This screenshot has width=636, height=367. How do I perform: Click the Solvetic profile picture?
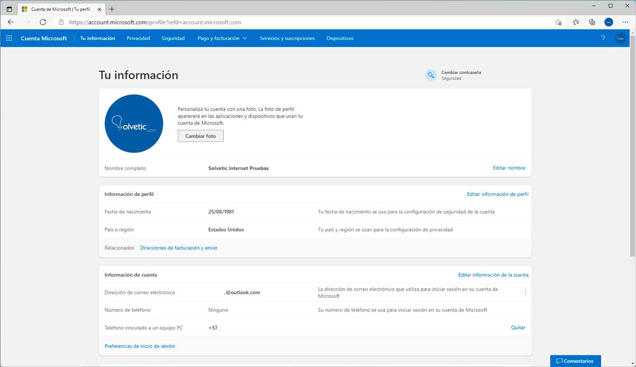point(134,123)
